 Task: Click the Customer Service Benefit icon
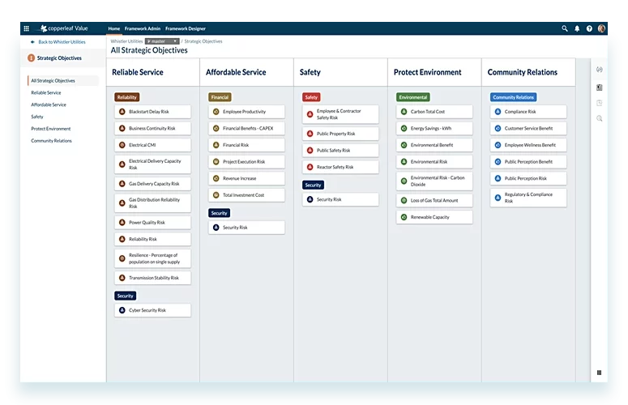point(498,129)
